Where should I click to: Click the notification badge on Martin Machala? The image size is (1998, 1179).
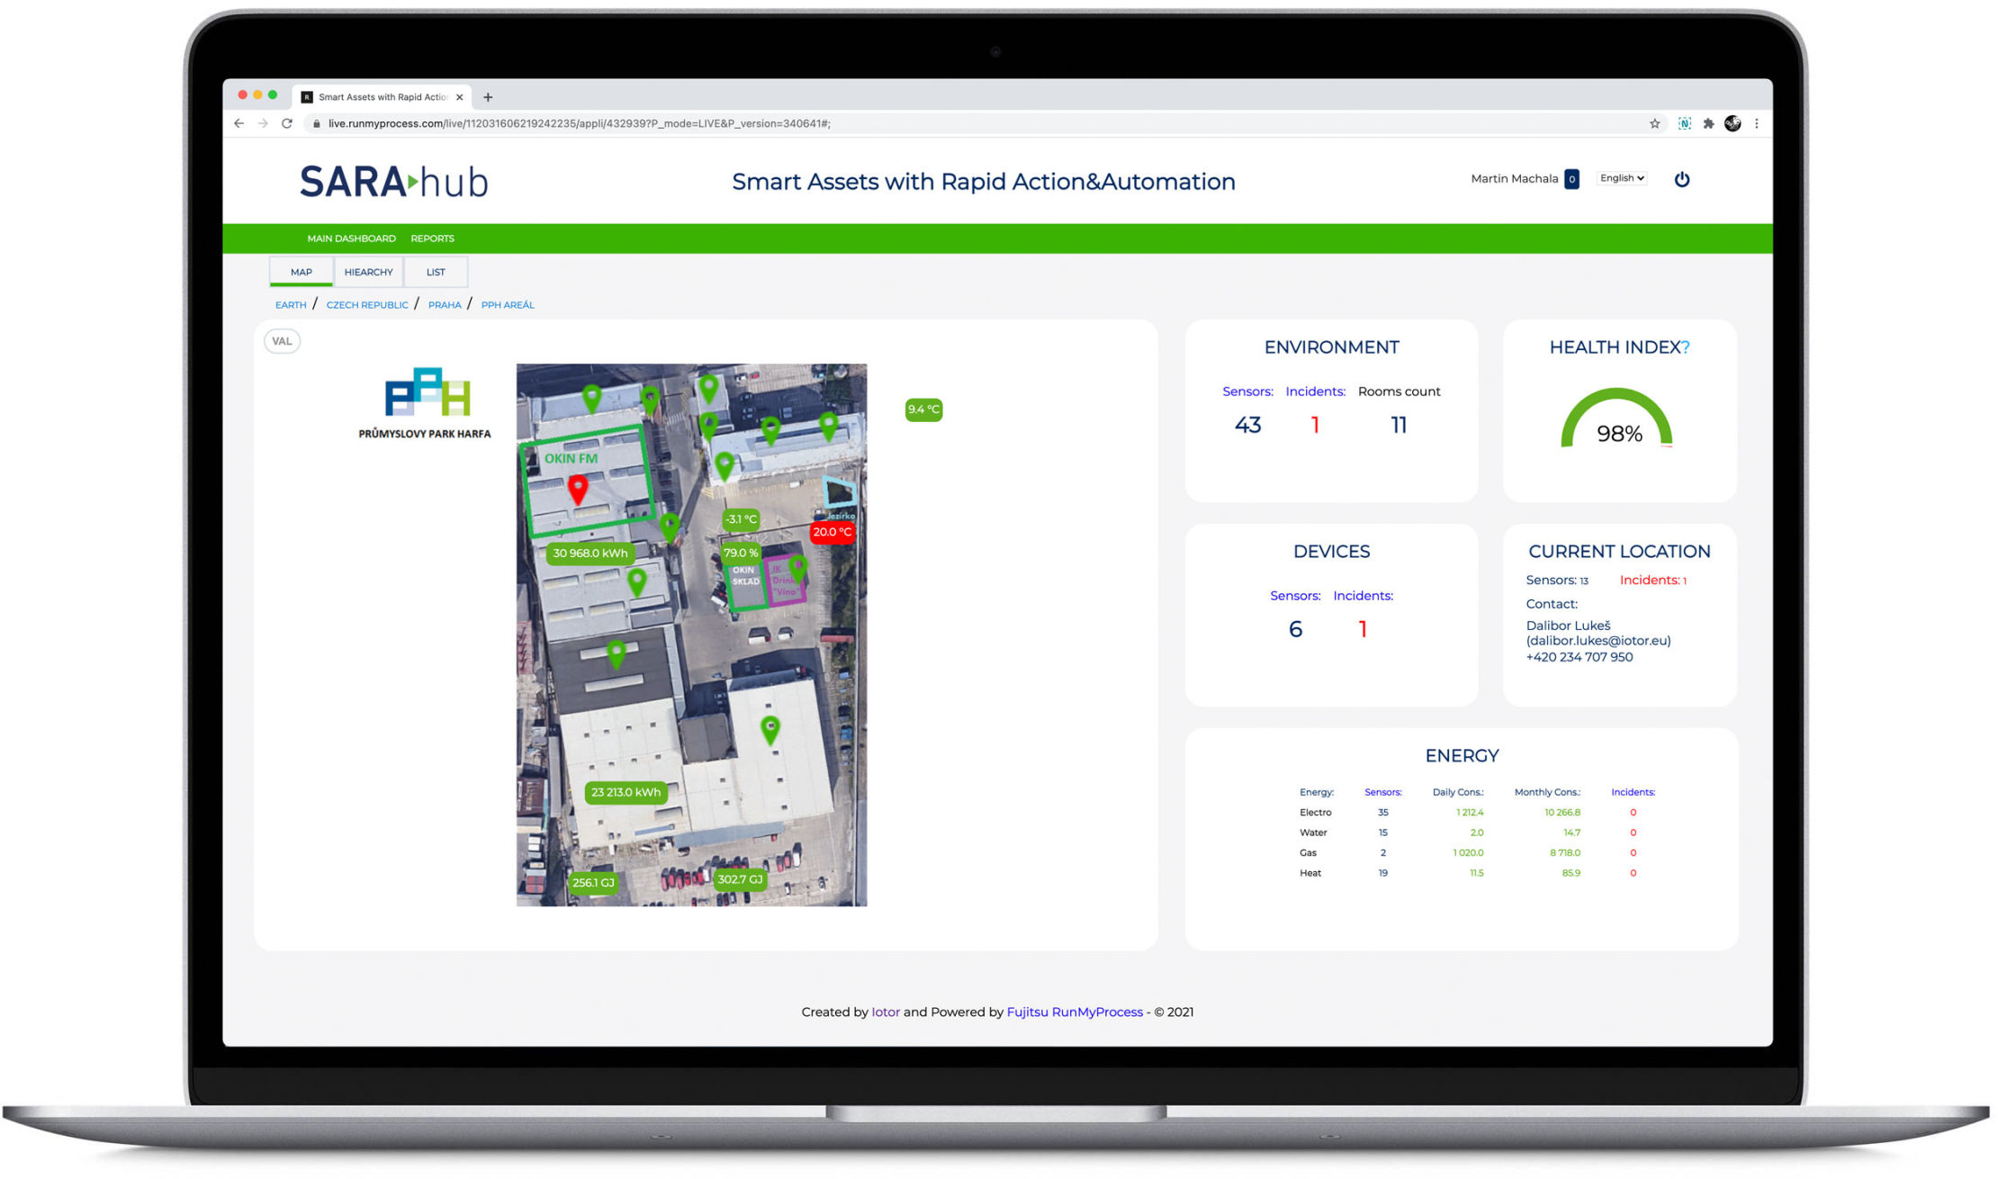(x=1566, y=178)
